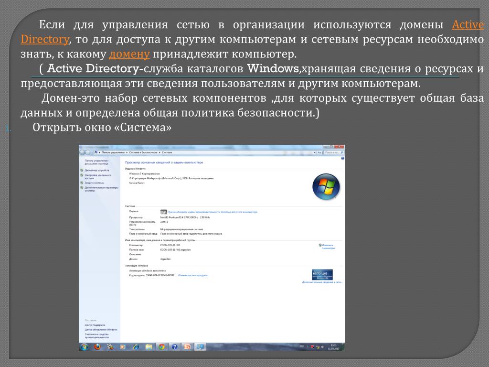The image size is (489, 367).
Task: Open 'Панель управления - домашняя страница' link
Action: [96, 162]
